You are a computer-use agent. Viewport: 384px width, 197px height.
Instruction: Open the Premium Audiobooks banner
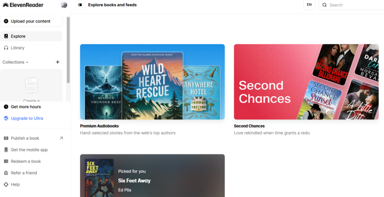[152, 82]
